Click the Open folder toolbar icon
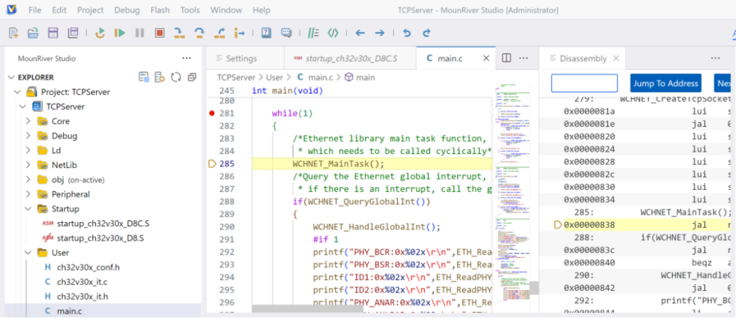Screen dimensions: 736x318 coord(33,33)
